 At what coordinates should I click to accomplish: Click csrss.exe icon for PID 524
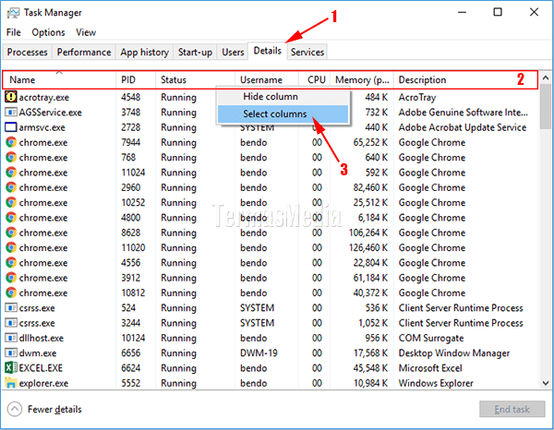(11, 308)
